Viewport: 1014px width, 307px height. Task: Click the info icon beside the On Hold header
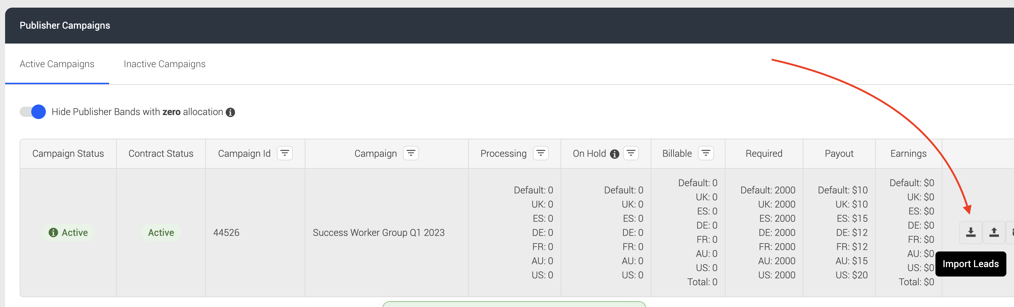click(x=614, y=153)
